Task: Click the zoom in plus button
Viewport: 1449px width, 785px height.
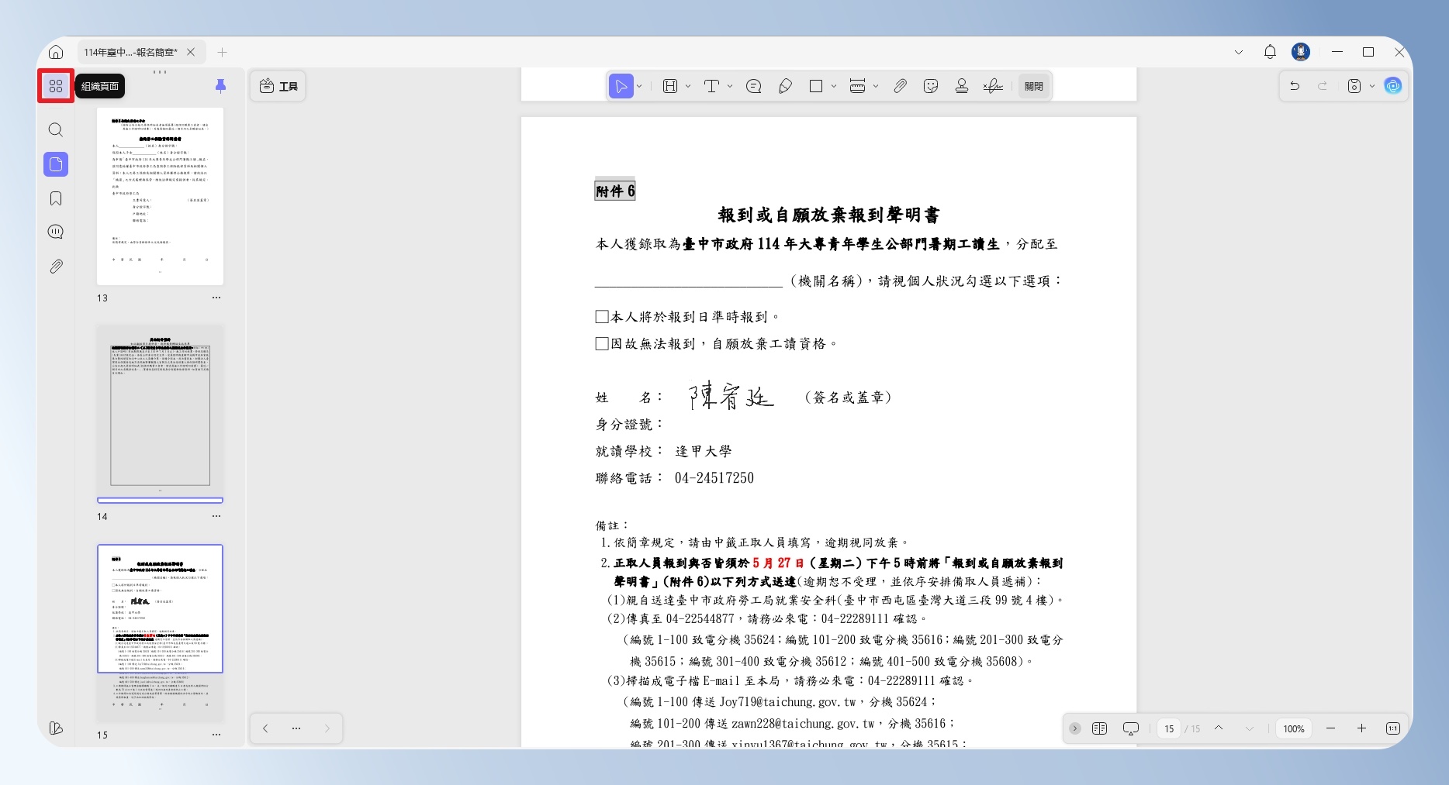Action: click(1361, 728)
